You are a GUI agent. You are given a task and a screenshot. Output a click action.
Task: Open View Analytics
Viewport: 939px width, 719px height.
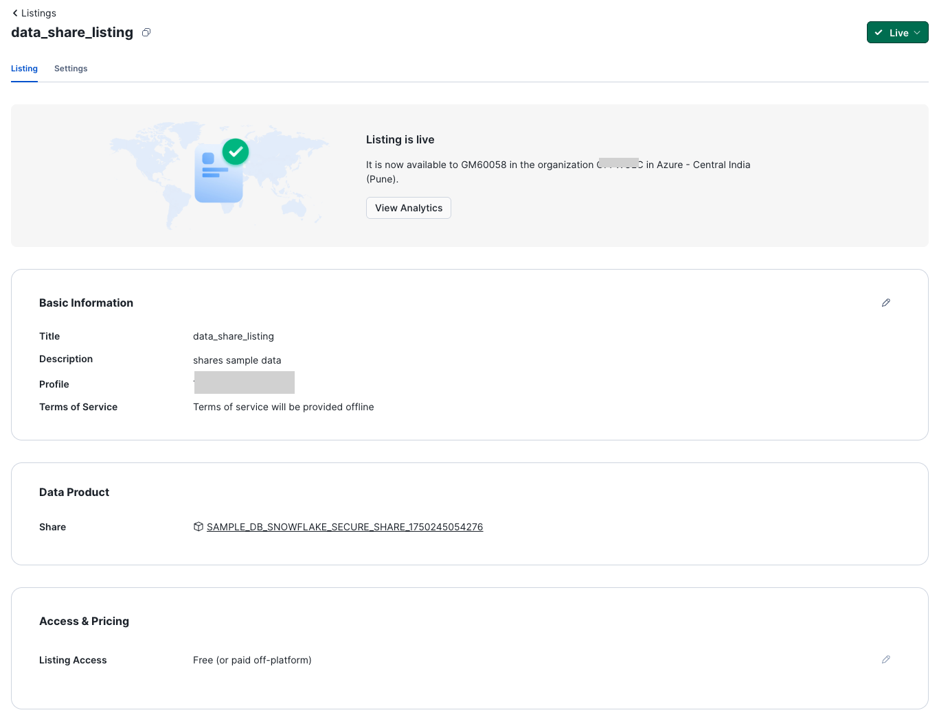click(408, 208)
